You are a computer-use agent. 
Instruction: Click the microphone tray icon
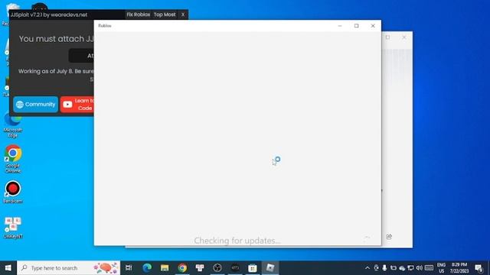coord(384,268)
